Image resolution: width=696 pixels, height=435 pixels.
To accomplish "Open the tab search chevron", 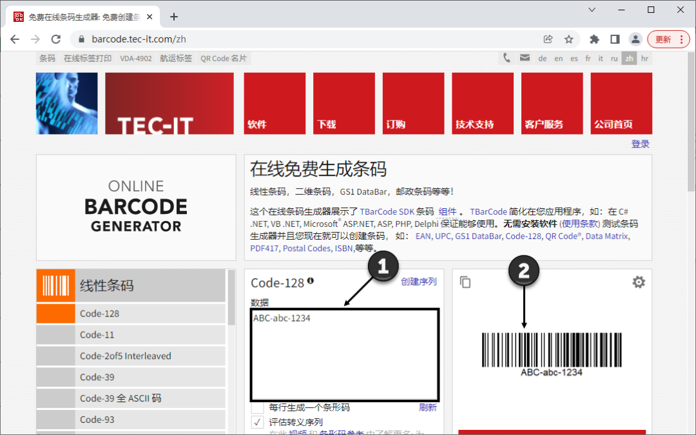I will [592, 10].
